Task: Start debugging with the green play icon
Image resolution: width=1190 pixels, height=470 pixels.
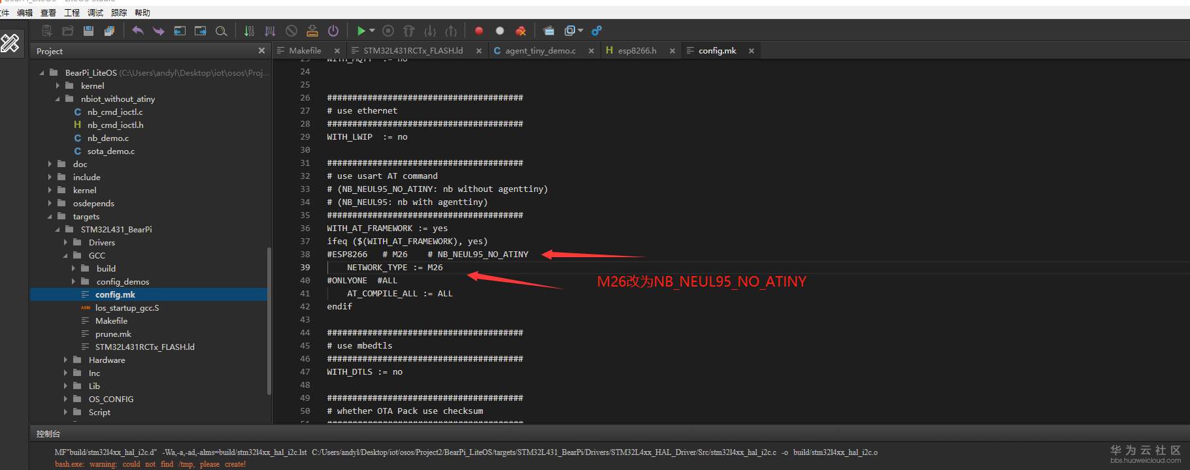Action: pyautogui.click(x=361, y=31)
